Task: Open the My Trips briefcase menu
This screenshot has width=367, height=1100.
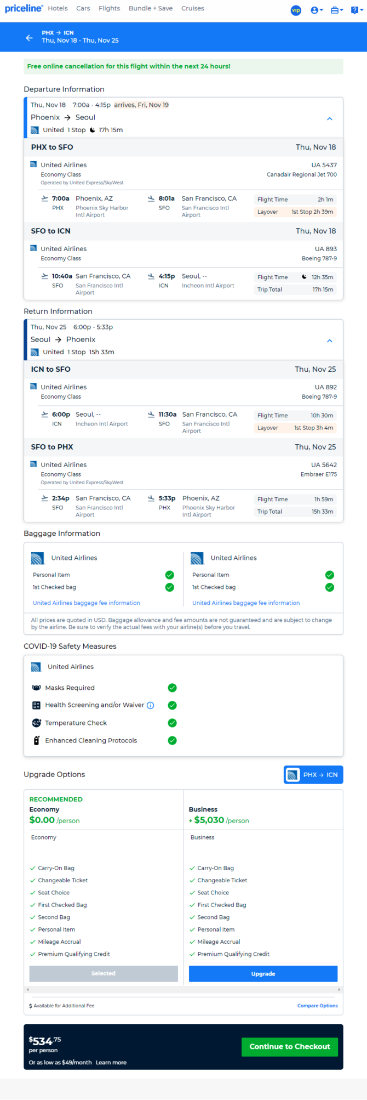Action: 337,10
